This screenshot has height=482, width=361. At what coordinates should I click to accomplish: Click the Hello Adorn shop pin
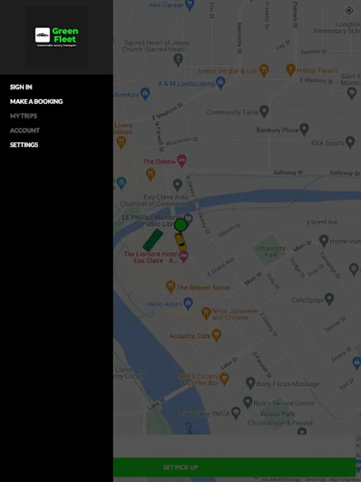click(188, 304)
